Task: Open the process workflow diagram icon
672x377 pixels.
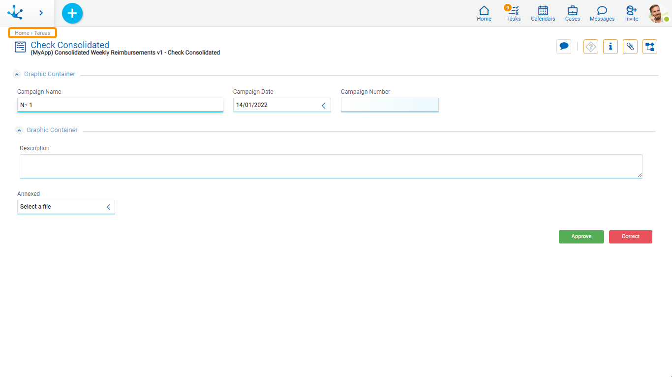Action: click(649, 47)
